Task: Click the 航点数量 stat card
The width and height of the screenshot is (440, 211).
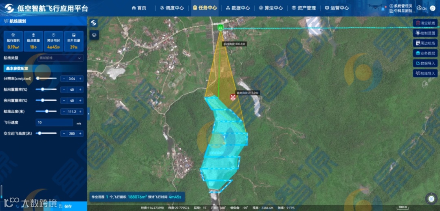Action: coord(33,41)
